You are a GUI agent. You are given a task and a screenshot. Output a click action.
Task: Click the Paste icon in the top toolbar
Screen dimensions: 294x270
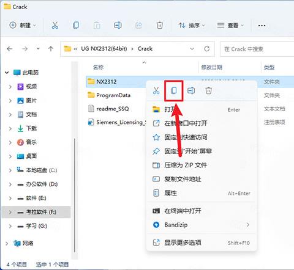pyautogui.click(x=97, y=26)
